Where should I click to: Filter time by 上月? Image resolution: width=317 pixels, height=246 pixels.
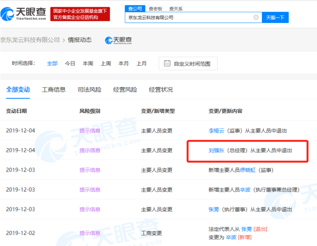[x=142, y=63]
